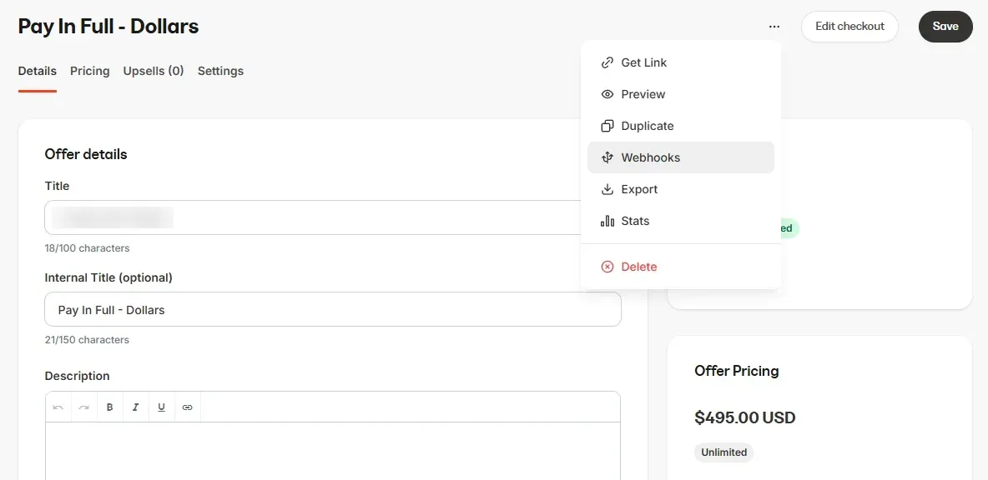Click the Offer Pricing heading

tap(737, 371)
